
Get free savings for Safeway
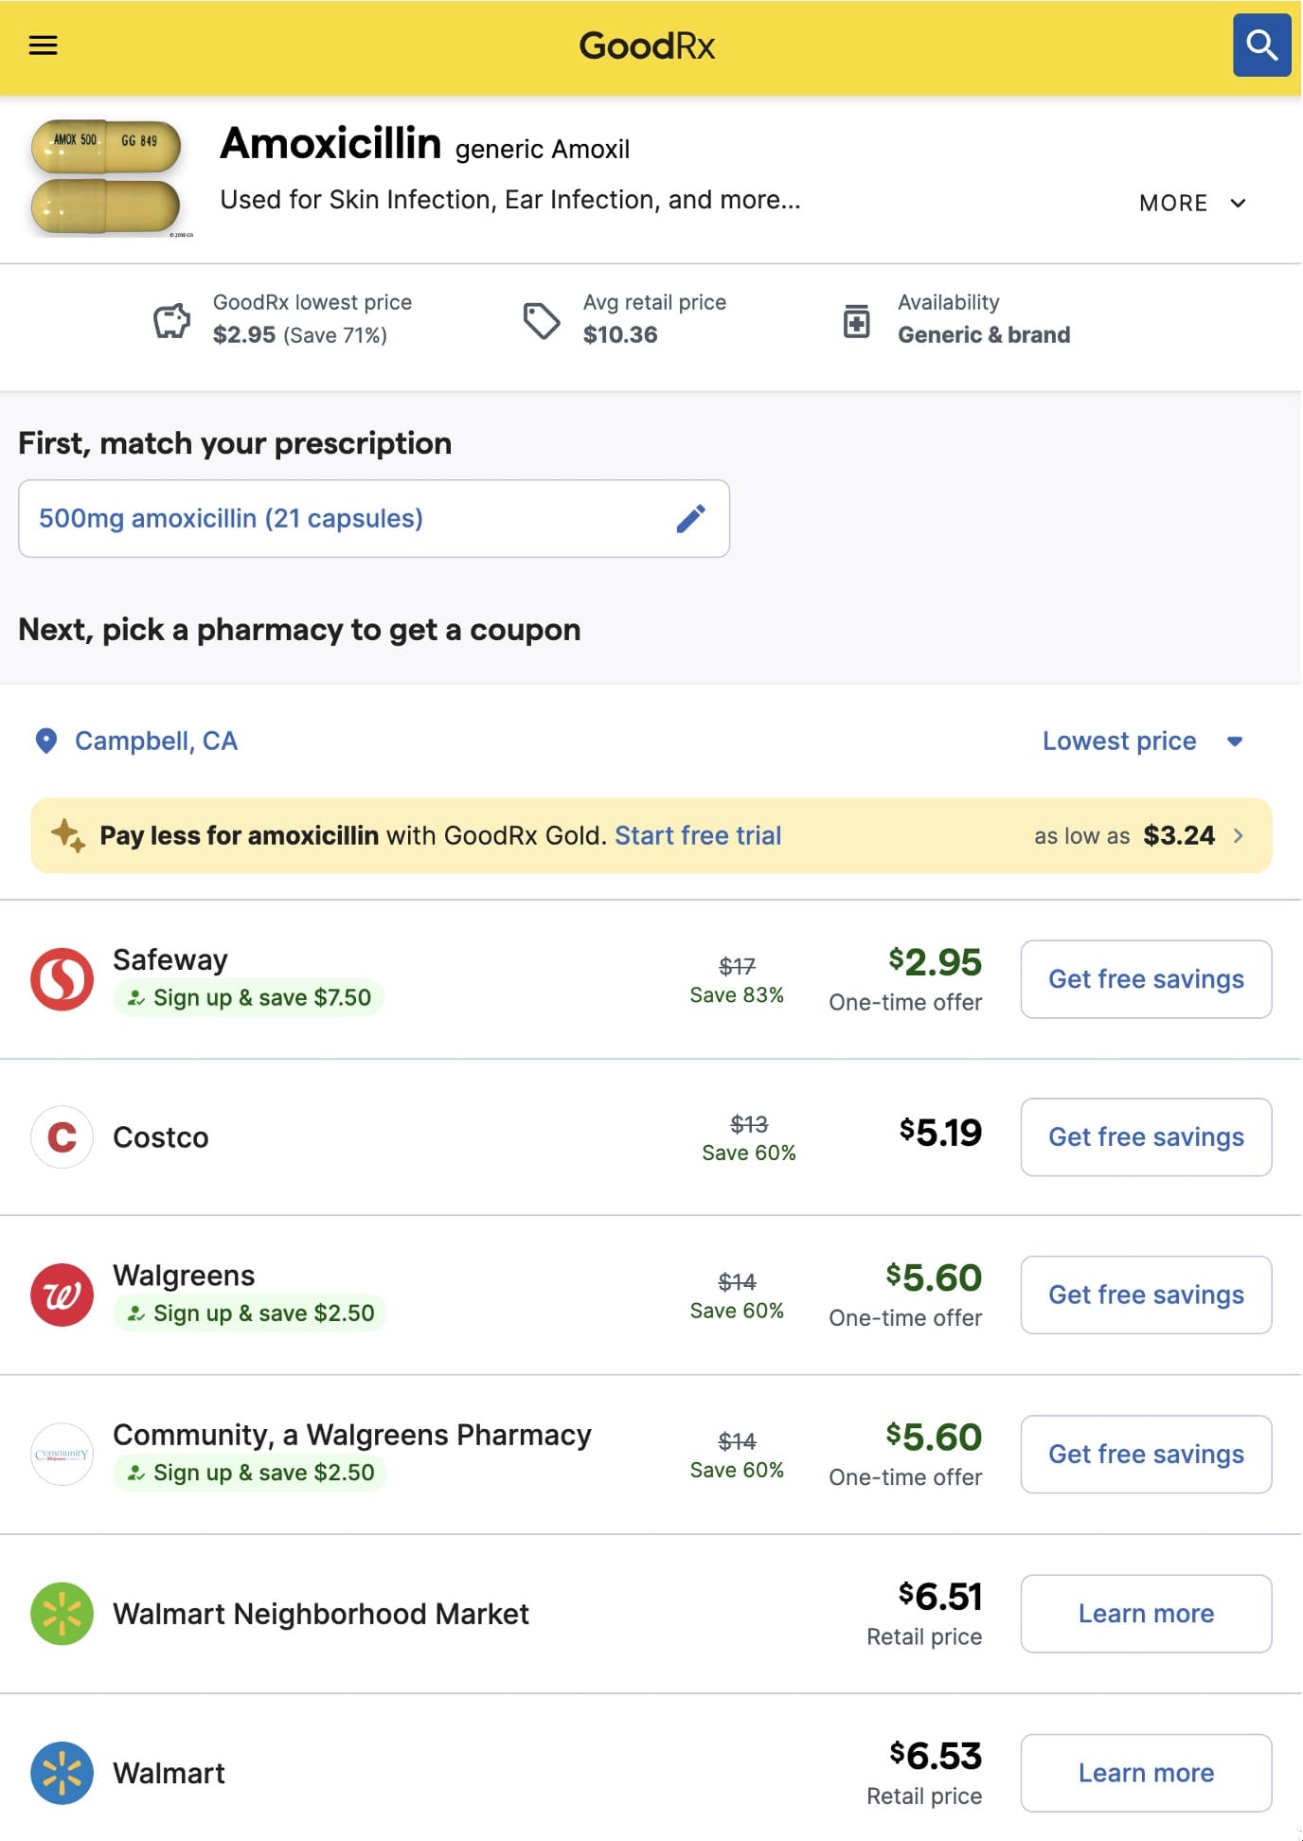(1145, 979)
